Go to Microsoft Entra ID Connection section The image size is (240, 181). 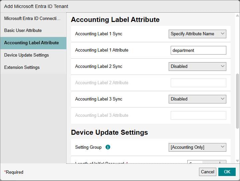click(x=33, y=19)
